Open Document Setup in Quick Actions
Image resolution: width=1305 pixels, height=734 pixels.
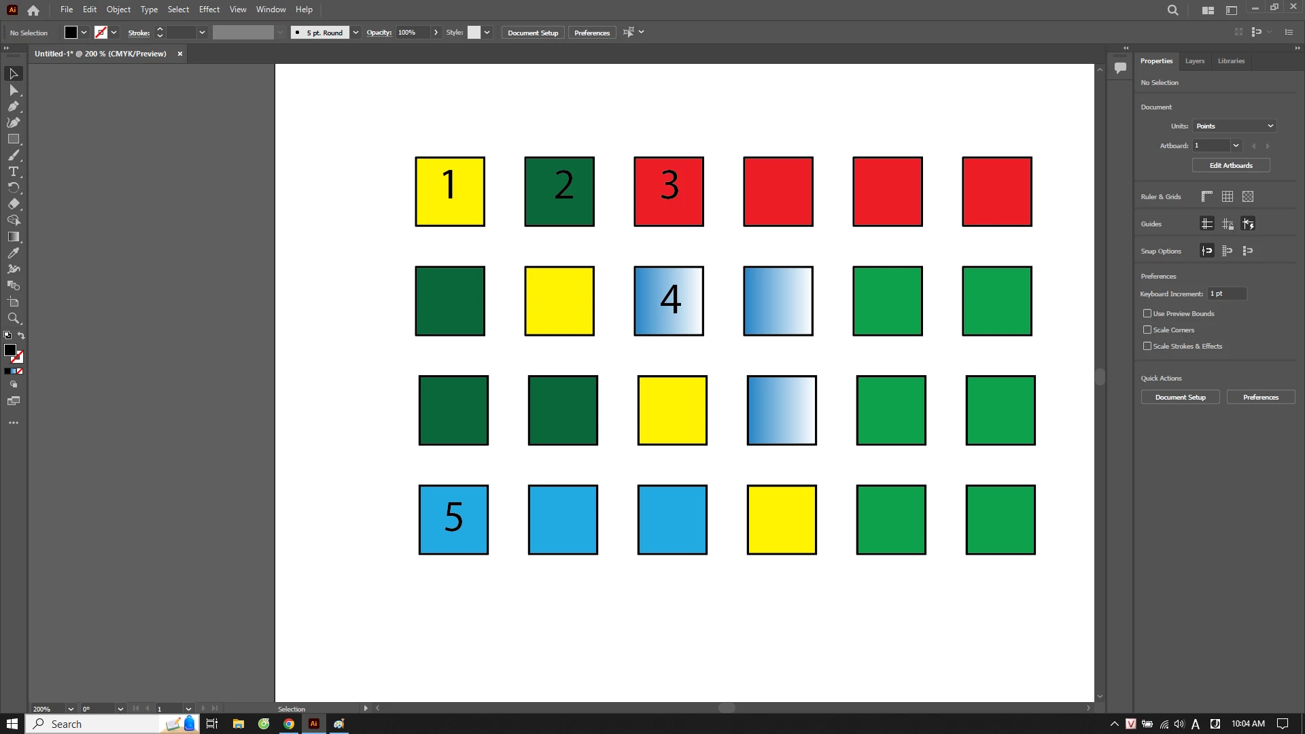click(x=1180, y=398)
